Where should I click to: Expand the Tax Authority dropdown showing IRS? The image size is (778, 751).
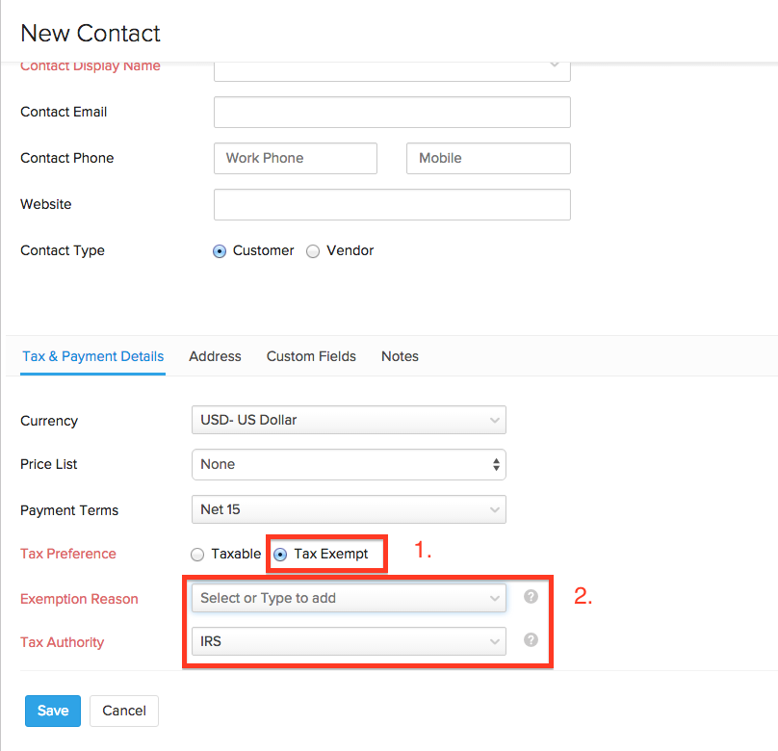pos(349,641)
